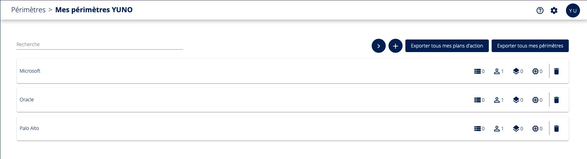
Task: Click the chip icon on Microsoft row
Action: (x=535, y=71)
